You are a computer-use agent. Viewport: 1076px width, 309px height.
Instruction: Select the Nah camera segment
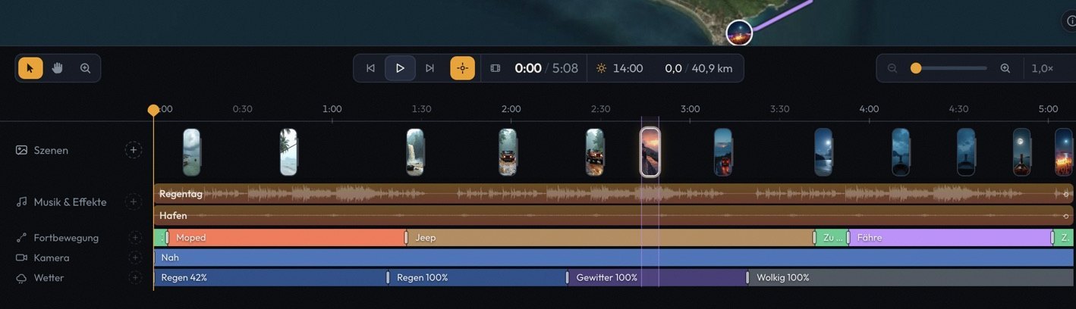click(x=613, y=257)
